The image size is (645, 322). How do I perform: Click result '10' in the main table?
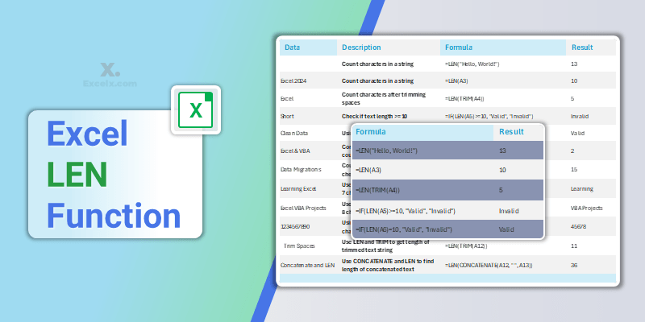(574, 81)
